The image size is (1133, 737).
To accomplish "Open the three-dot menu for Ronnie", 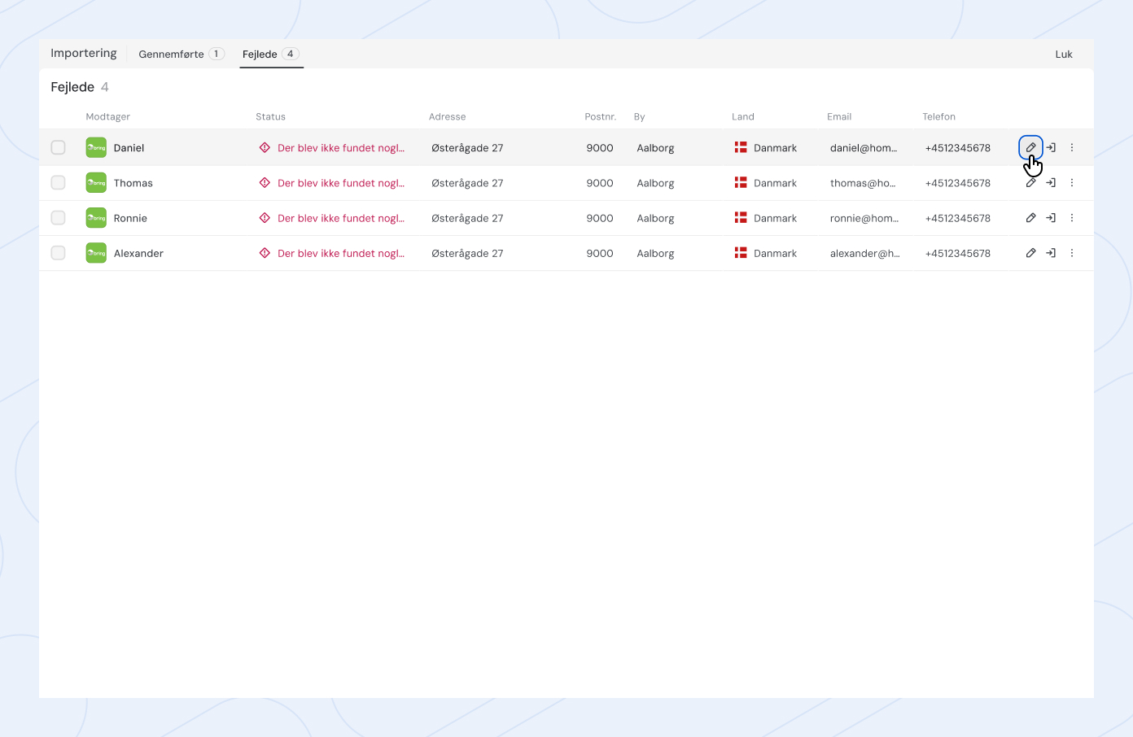I will [1072, 218].
